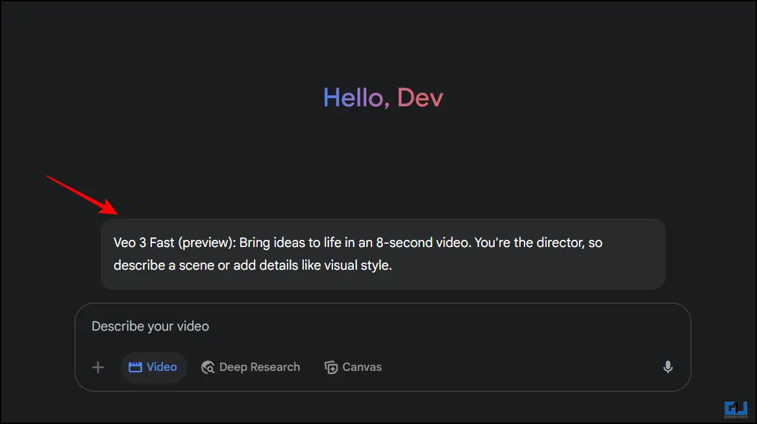757x424 pixels.
Task: Select the 'Canvas' label text
Action: tap(362, 367)
